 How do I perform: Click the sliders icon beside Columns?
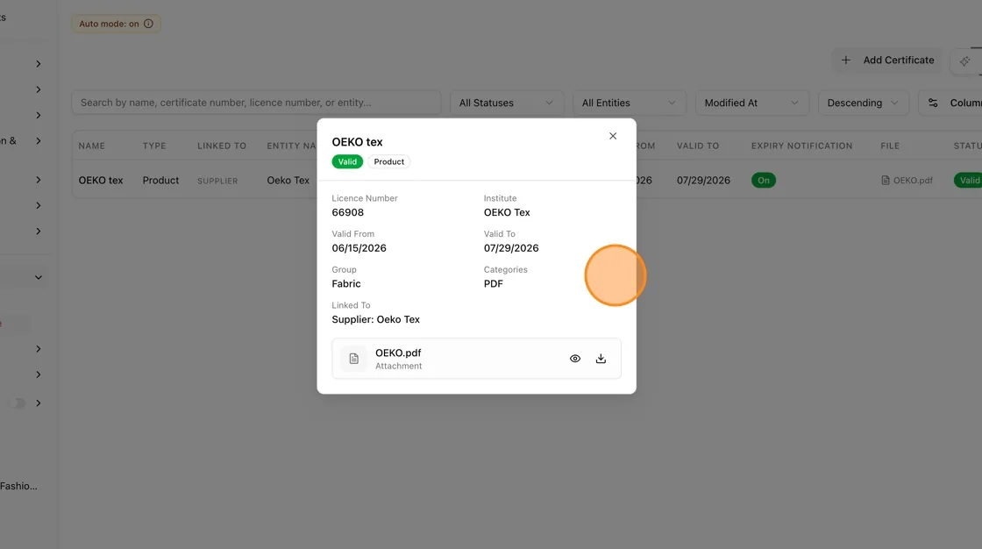tap(933, 103)
